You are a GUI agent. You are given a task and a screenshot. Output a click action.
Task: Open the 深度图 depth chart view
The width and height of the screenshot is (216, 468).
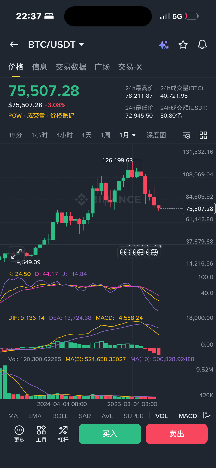click(156, 135)
